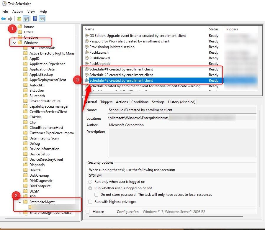
Task: Switch to the Settings tab
Action: click(158, 102)
